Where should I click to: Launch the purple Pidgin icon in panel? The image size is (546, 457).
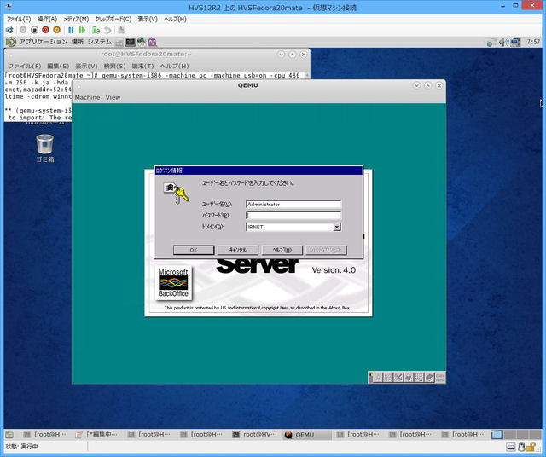pyautogui.click(x=152, y=42)
